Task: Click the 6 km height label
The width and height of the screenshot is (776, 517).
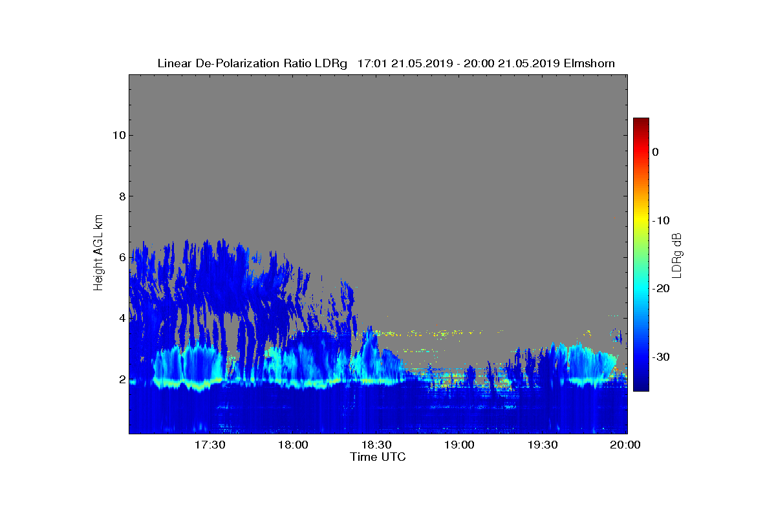Action: click(x=121, y=257)
